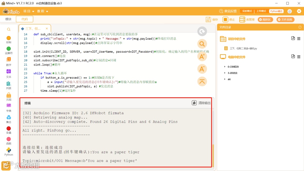Viewport: 304px width, 171px height.
Task: Increase code font size with A+ button
Action: pyautogui.click(x=202, y=57)
